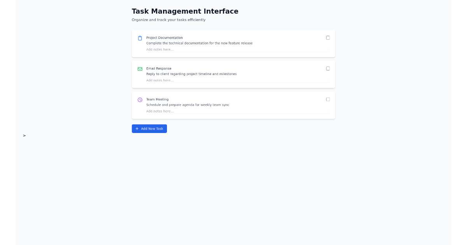Screen dimensions: 467x245
Task: Click the tagline about organizing tasks efficiently
Action: (x=169, y=19)
